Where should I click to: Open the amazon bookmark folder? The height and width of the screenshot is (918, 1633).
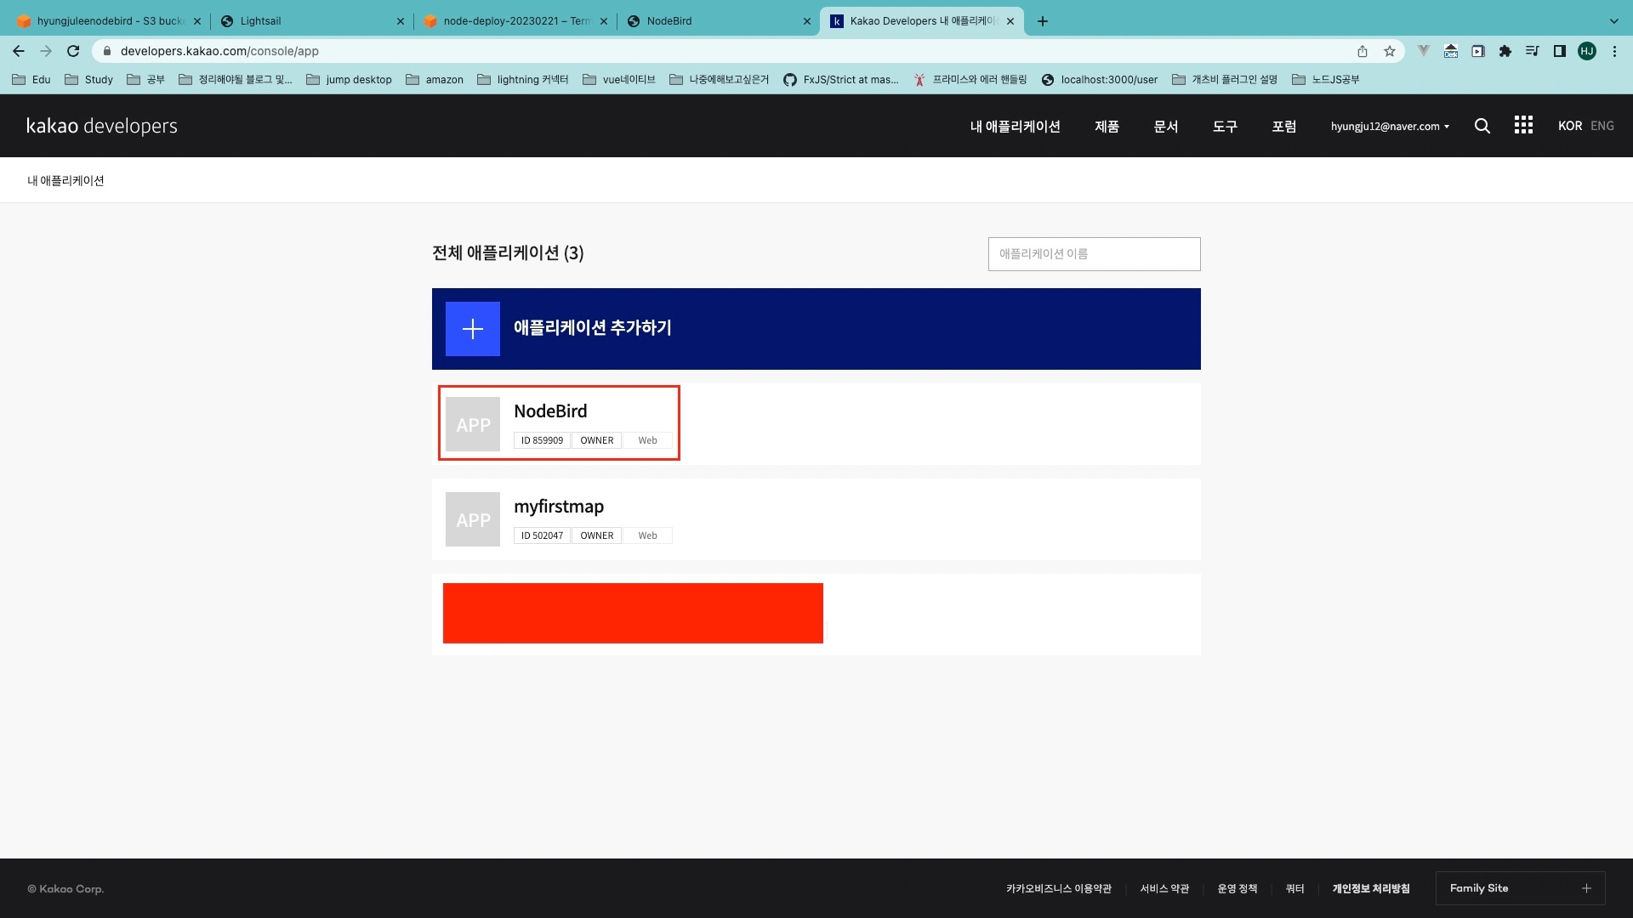click(x=435, y=80)
